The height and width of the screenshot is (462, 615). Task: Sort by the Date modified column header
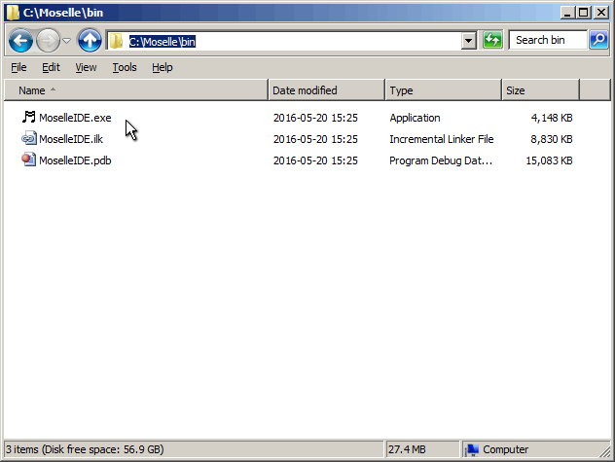[x=326, y=90]
